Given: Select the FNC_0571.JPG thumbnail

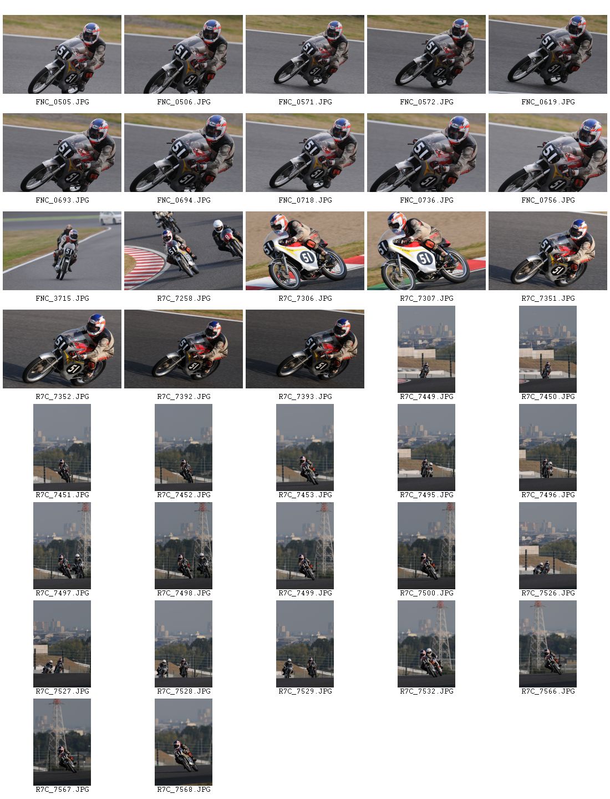Looking at the screenshot, I should point(305,54).
